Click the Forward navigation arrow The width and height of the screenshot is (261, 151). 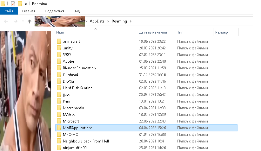(x=15, y=21)
